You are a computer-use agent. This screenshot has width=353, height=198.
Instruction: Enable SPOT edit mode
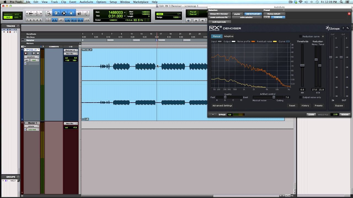point(17,14)
